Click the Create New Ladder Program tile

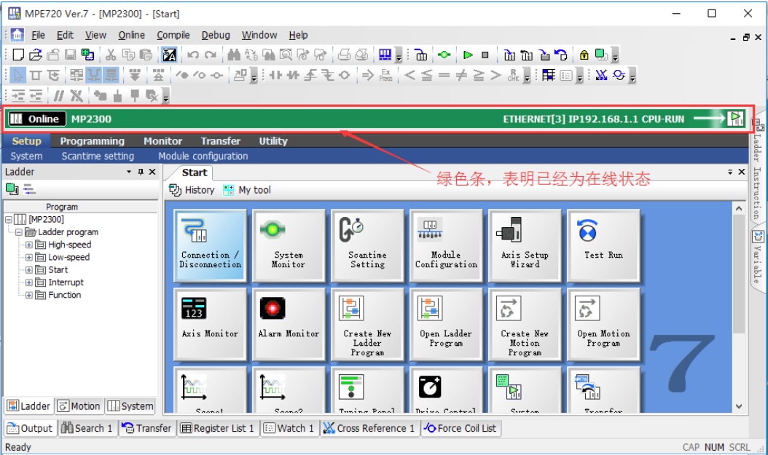(x=367, y=324)
